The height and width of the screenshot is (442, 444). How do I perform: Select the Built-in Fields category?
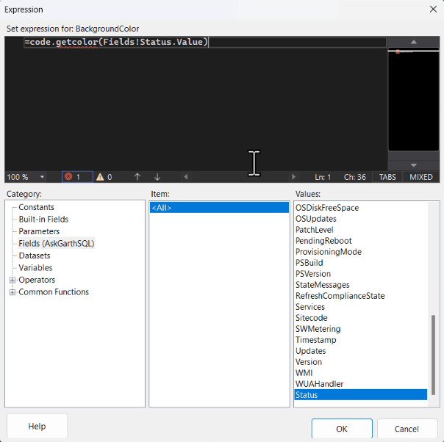click(43, 219)
